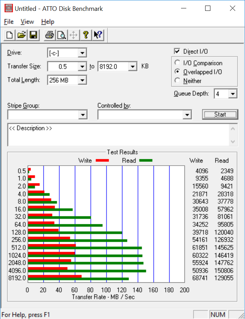This screenshot has height=319, width=245.
Task: Open a benchmark file via the folder icon
Action: click(x=22, y=35)
